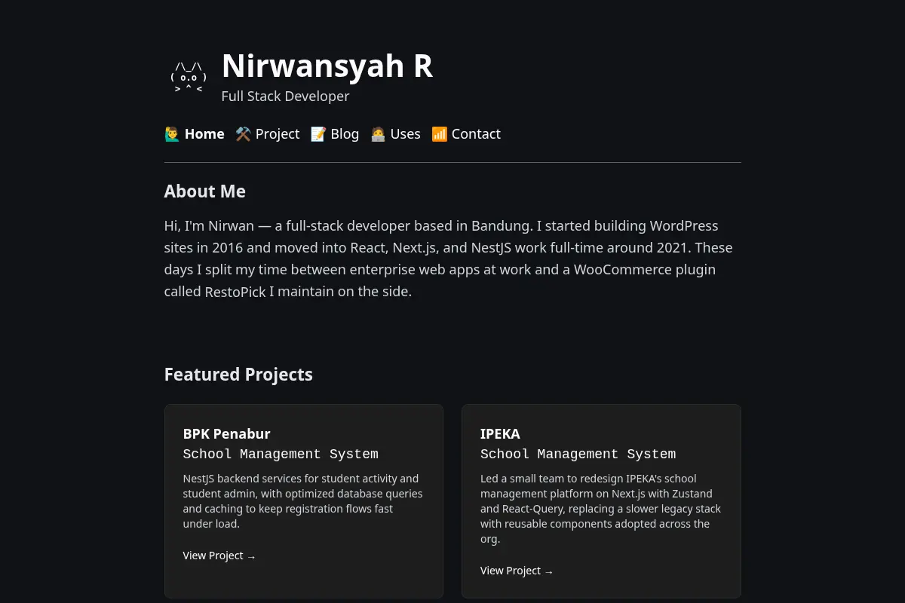Screen dimensions: 905x603
Task: Go to the Blog page
Action: click(335, 134)
